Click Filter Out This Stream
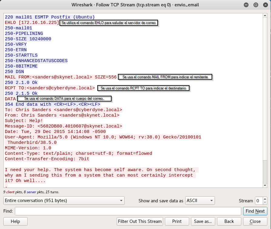 (140, 221)
